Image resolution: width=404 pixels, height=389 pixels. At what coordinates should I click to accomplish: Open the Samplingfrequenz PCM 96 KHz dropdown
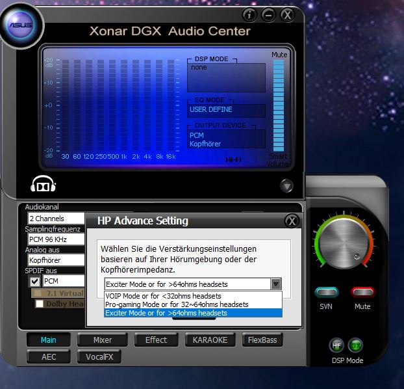(x=56, y=239)
